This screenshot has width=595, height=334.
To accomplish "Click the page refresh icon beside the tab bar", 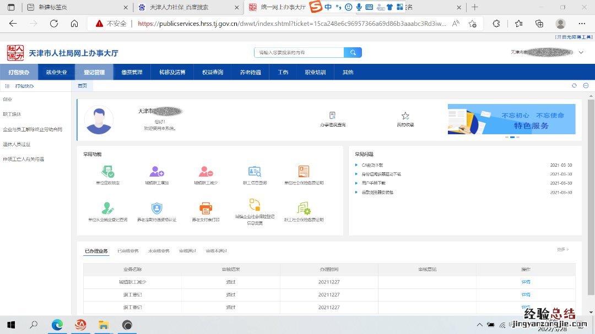I will 574,86.
